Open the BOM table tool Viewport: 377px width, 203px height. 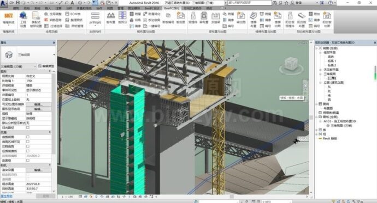(73, 14)
